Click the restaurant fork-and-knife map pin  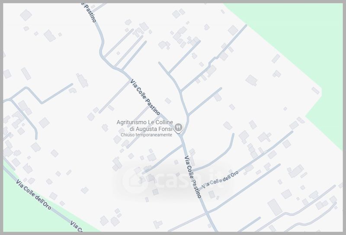click(178, 128)
